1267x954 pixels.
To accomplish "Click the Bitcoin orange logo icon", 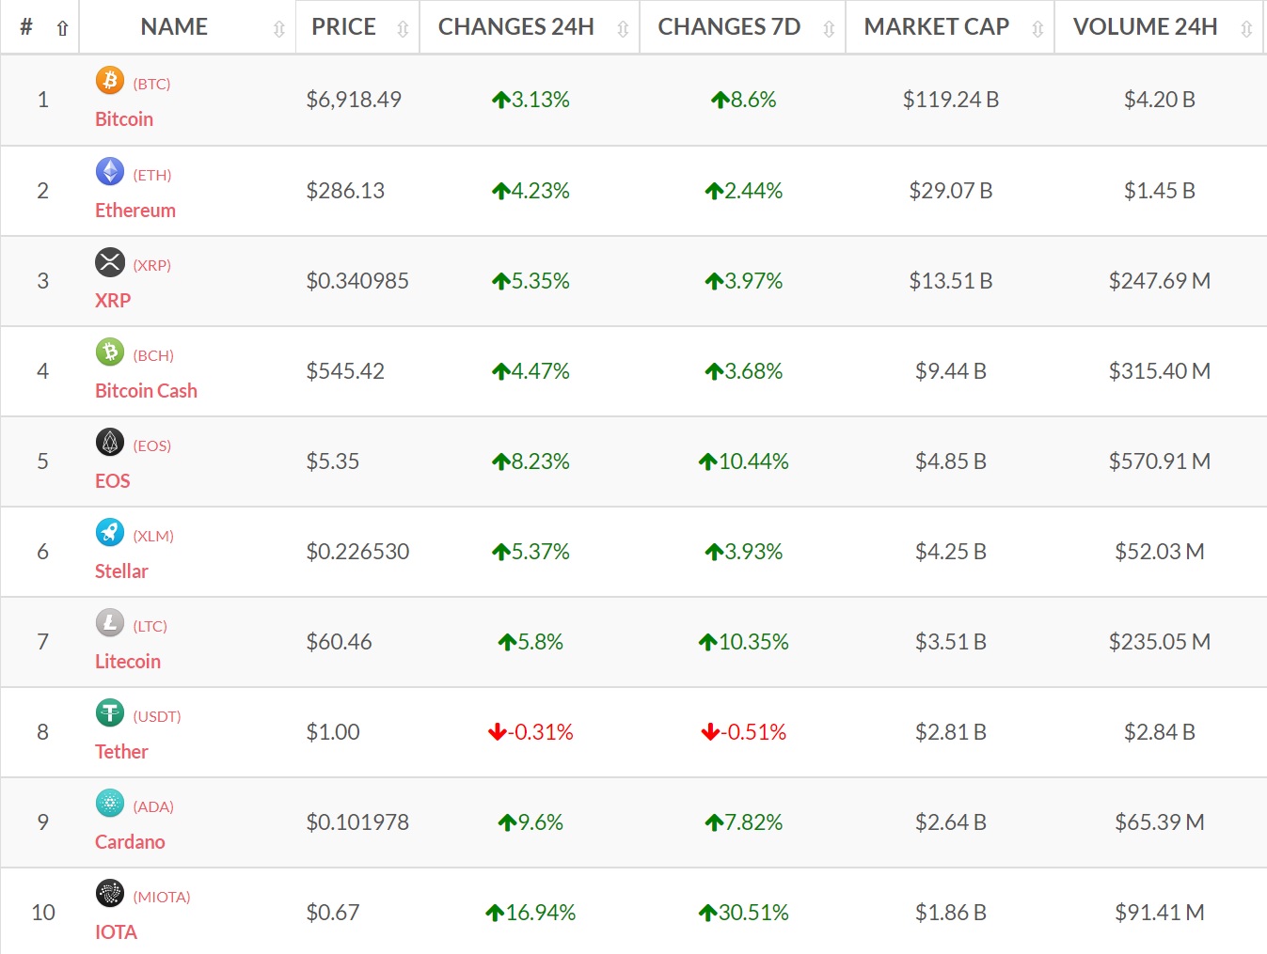I will pyautogui.click(x=110, y=81).
